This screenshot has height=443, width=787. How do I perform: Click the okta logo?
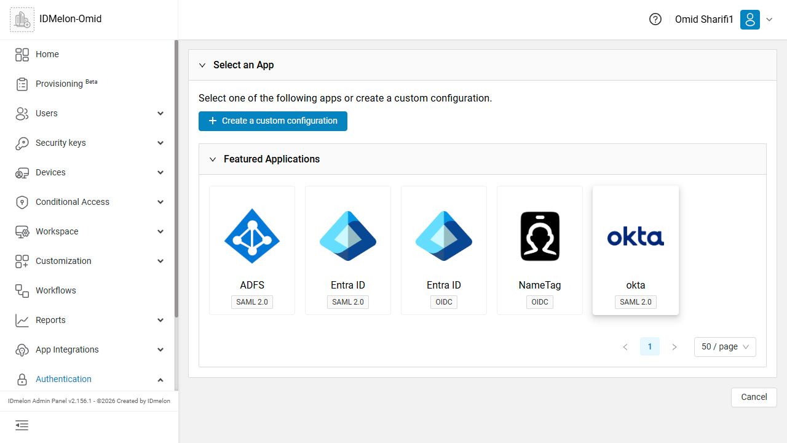tap(636, 237)
